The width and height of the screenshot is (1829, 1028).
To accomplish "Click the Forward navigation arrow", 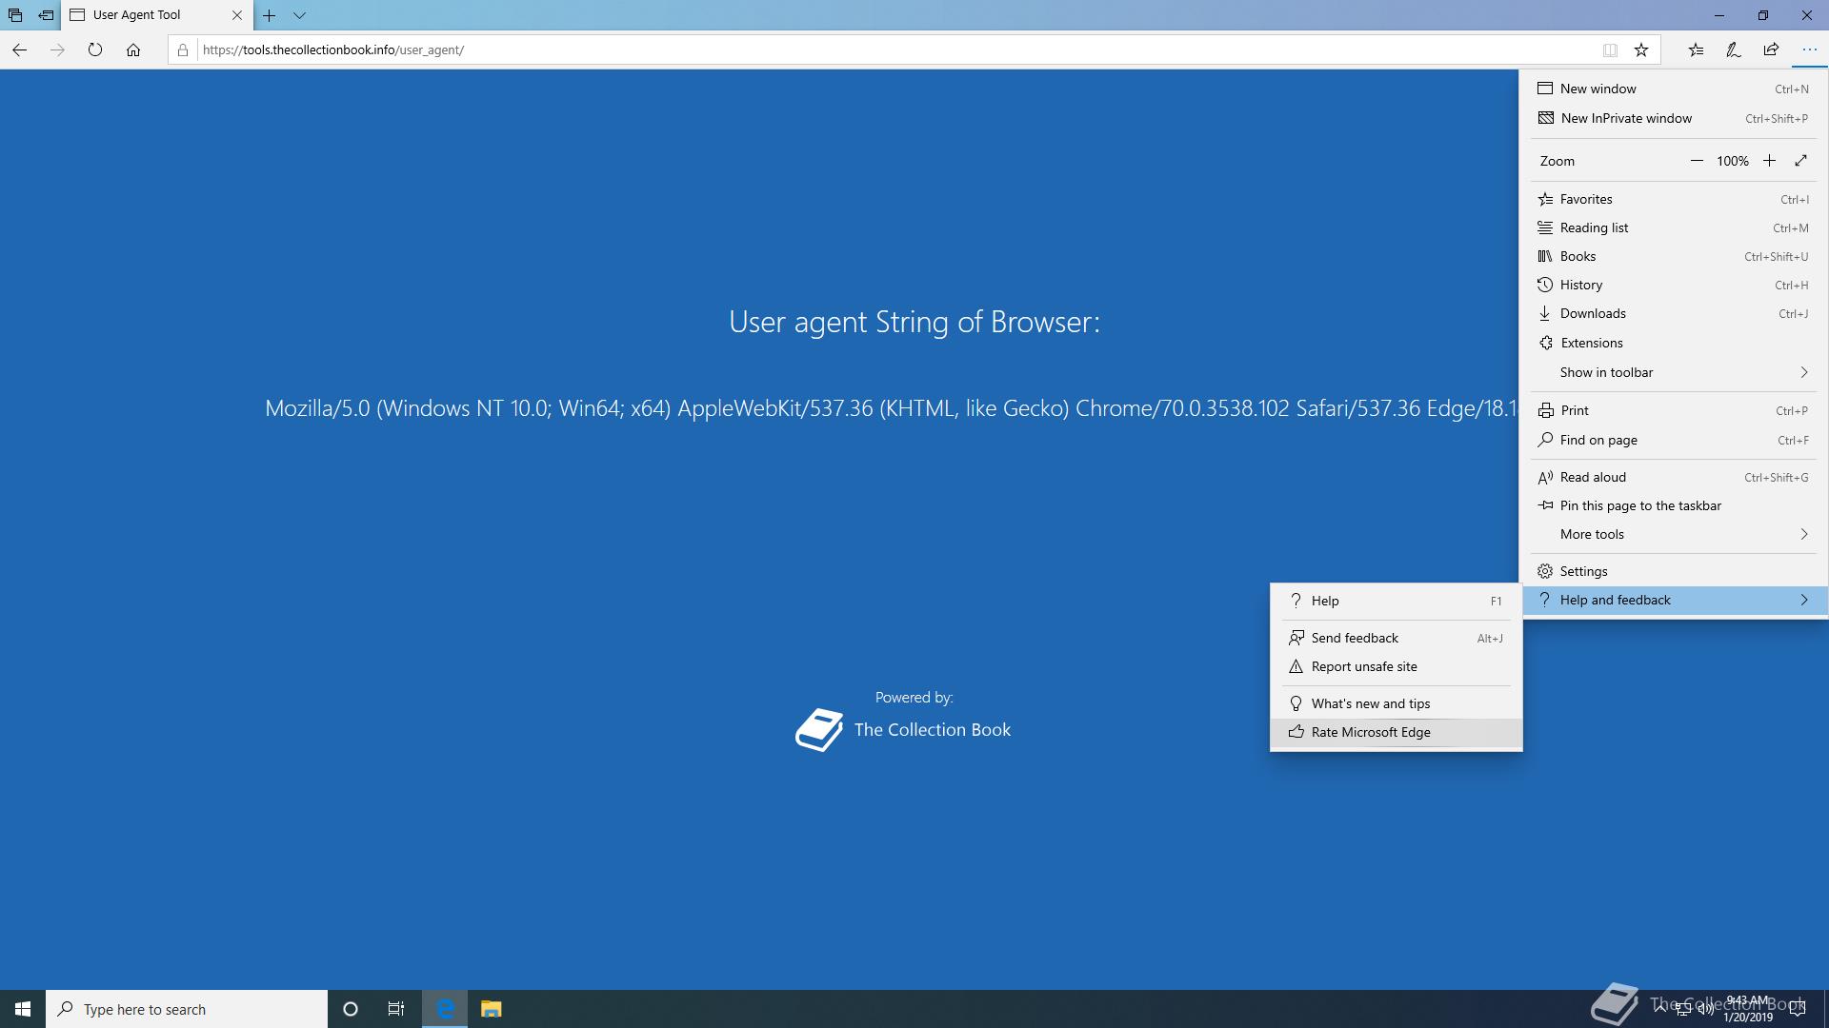I will [57, 49].
